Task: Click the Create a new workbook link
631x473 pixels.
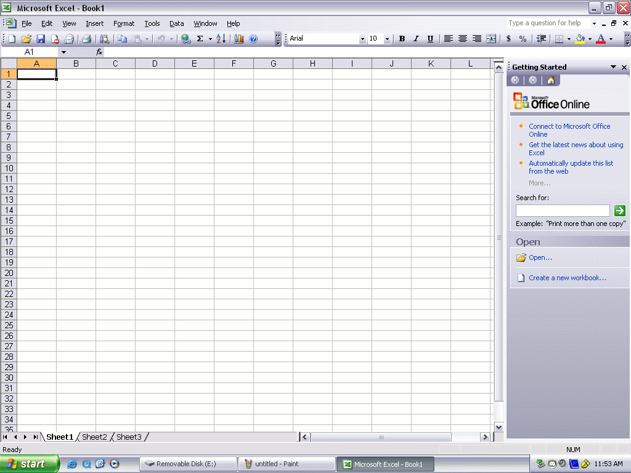Action: [x=567, y=278]
